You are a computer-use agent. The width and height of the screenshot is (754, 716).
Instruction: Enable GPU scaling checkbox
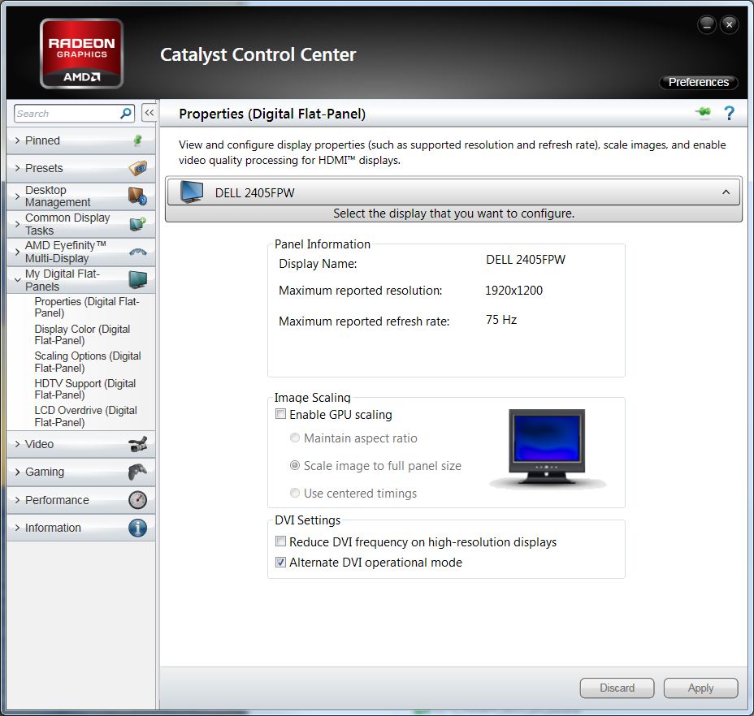[x=280, y=414]
